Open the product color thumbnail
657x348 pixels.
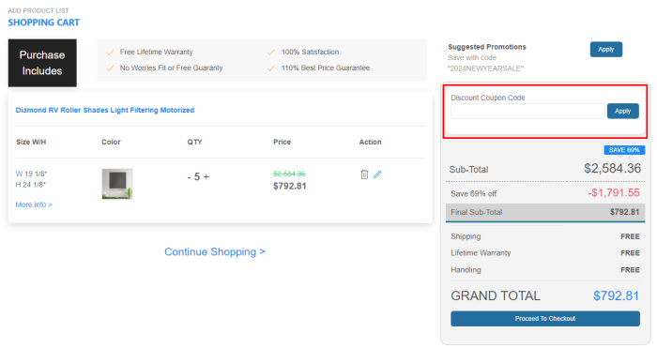coord(117,184)
